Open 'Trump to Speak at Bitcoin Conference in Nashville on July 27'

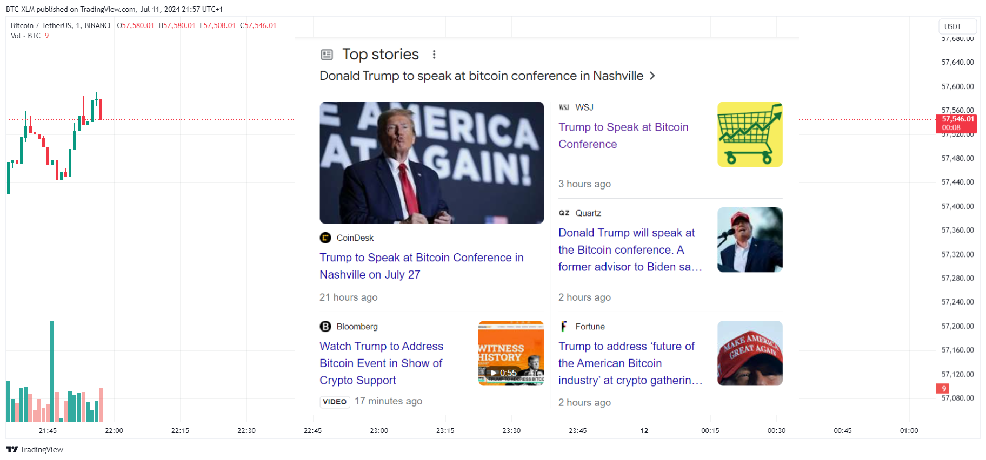pyautogui.click(x=422, y=266)
